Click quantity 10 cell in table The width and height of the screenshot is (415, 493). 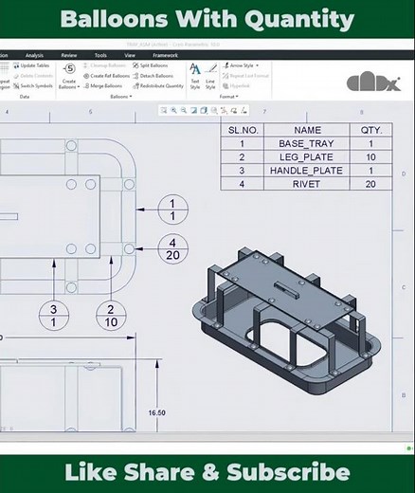(371, 157)
